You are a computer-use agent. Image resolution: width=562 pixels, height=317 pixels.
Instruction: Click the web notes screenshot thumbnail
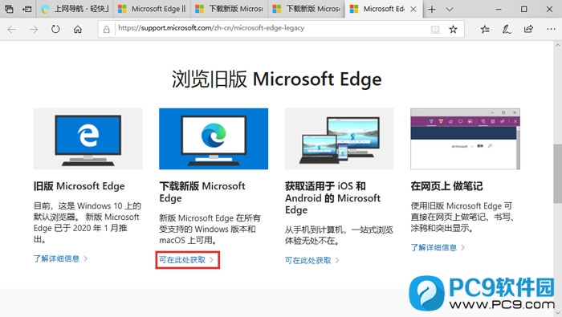coord(465,139)
